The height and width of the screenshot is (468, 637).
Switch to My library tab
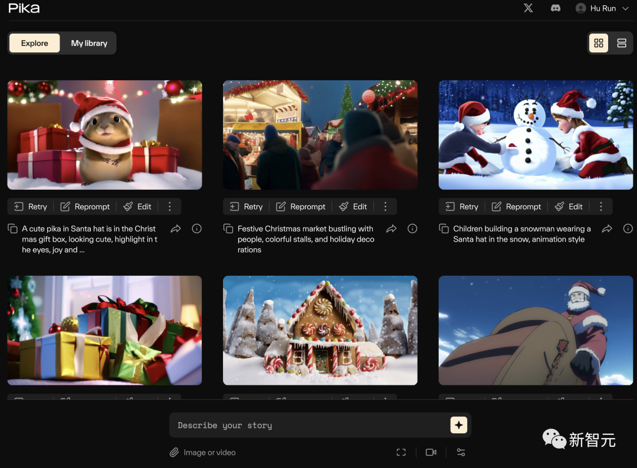(x=89, y=43)
